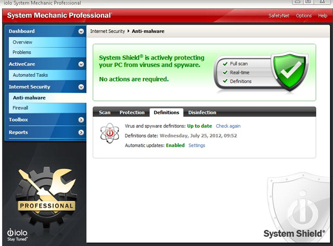Open the Overview page
333x246 pixels.
click(47, 42)
